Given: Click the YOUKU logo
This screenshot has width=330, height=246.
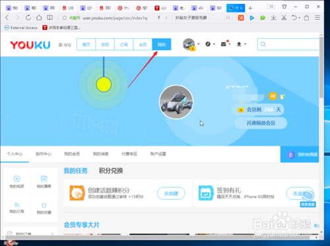Looking at the screenshot, I should (30, 45).
